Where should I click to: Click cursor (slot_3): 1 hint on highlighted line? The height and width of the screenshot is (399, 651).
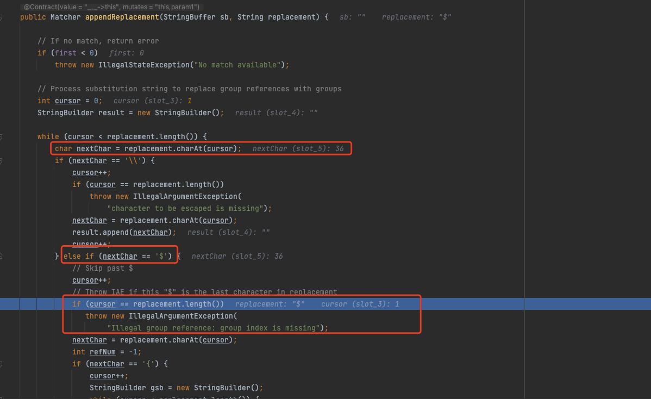tap(360, 304)
